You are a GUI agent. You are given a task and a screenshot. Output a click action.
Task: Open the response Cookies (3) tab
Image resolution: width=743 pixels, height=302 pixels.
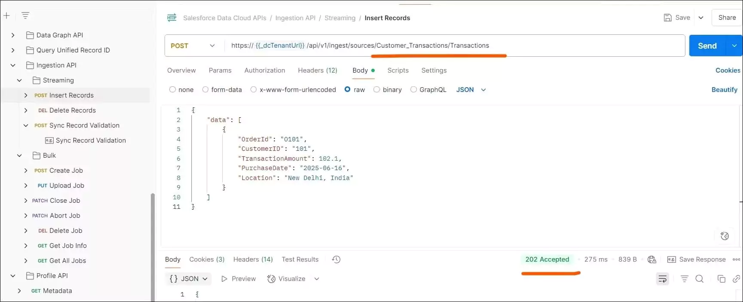tap(207, 259)
